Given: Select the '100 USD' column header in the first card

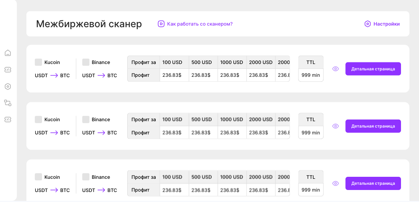Looking at the screenshot, I should point(174,62).
